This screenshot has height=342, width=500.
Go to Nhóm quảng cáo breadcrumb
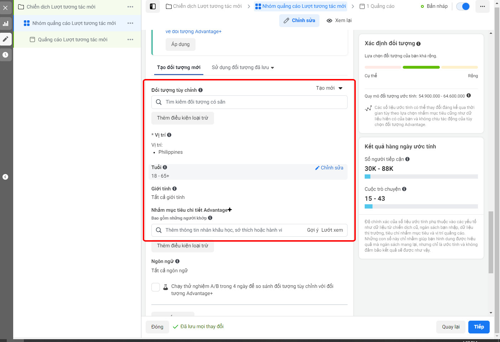(x=301, y=6)
